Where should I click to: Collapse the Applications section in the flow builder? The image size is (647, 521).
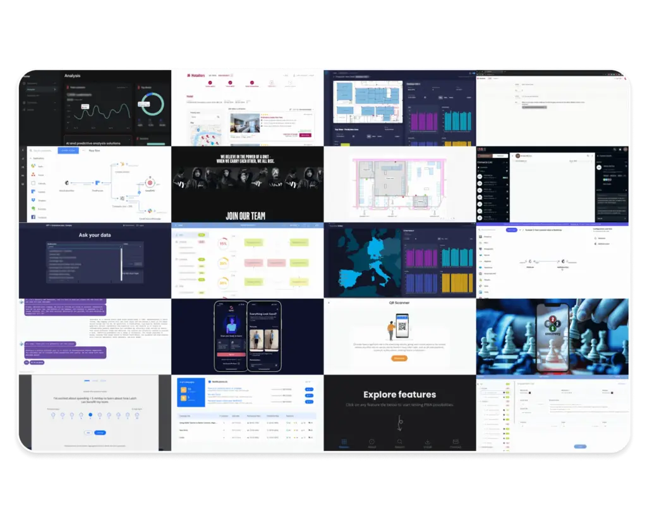tap(30, 159)
